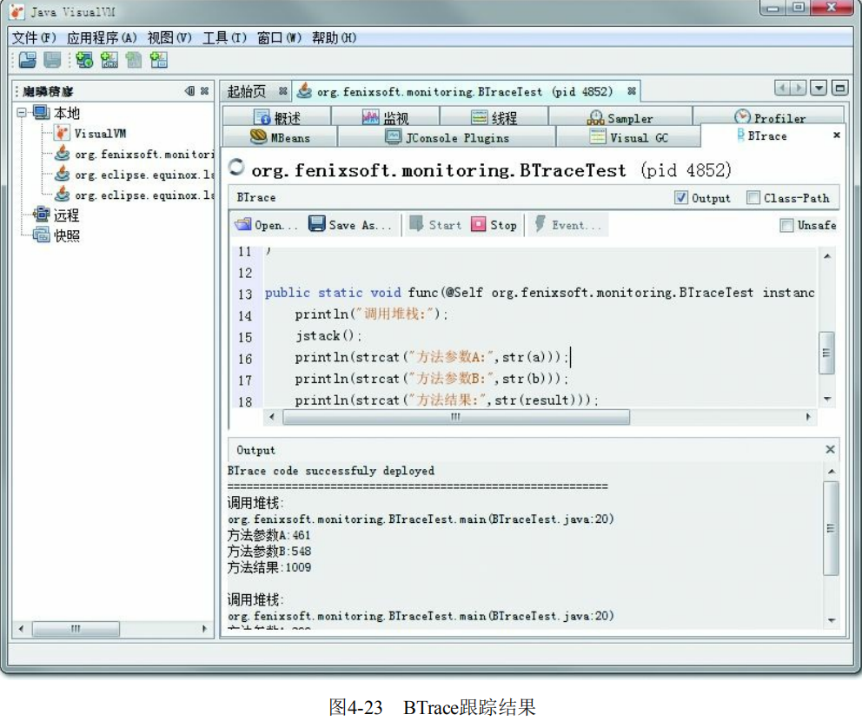Click the Remote hosts icon in tree
This screenshot has width=862, height=721.
pyautogui.click(x=41, y=215)
